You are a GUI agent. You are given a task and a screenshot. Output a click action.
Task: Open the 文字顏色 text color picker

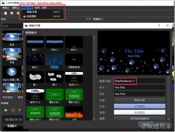(x=140, y=106)
